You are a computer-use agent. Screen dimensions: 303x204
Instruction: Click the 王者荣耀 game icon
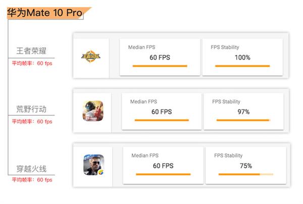pos(90,57)
